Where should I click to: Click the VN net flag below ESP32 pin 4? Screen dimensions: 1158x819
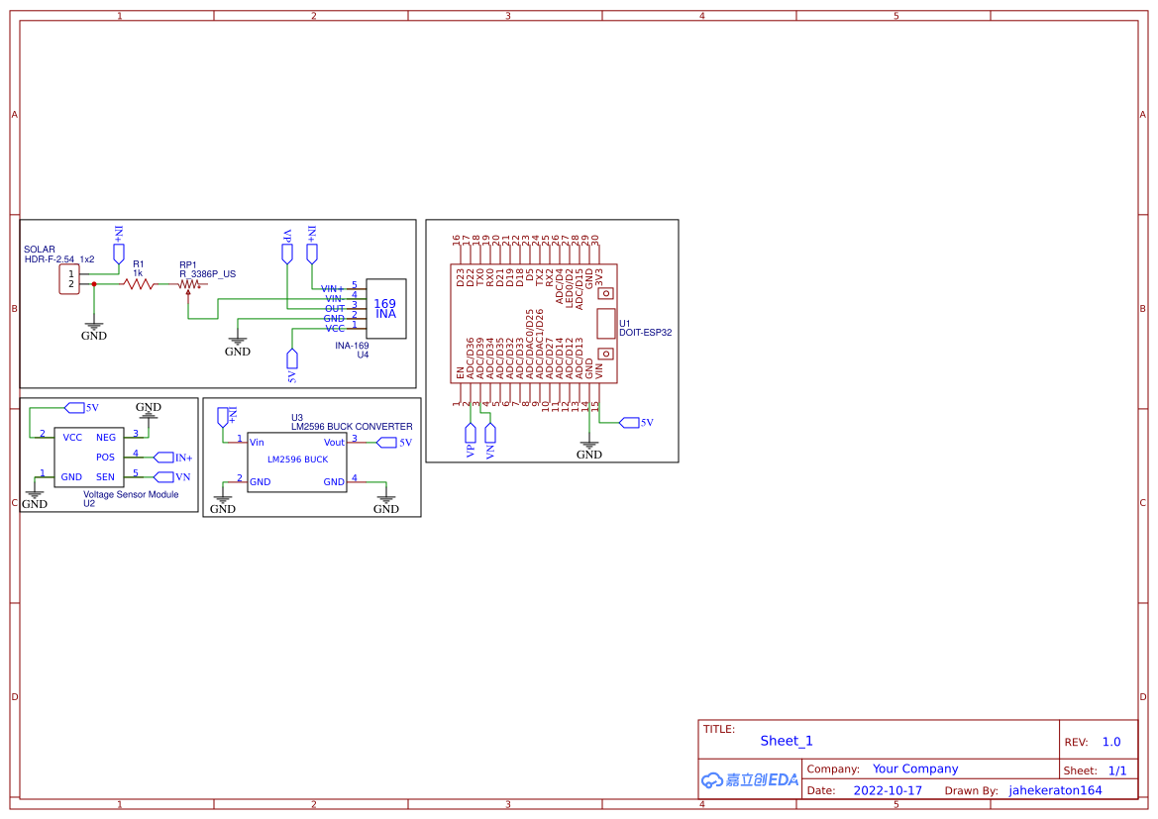click(x=490, y=434)
